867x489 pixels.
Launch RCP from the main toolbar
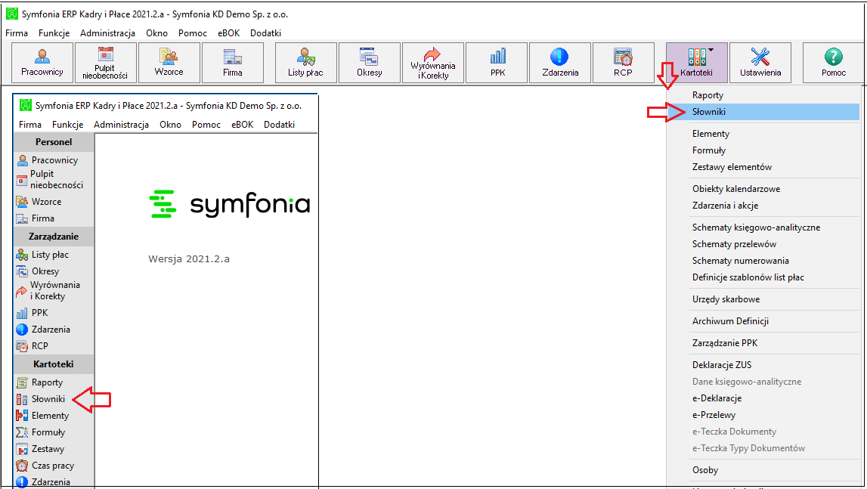point(623,63)
